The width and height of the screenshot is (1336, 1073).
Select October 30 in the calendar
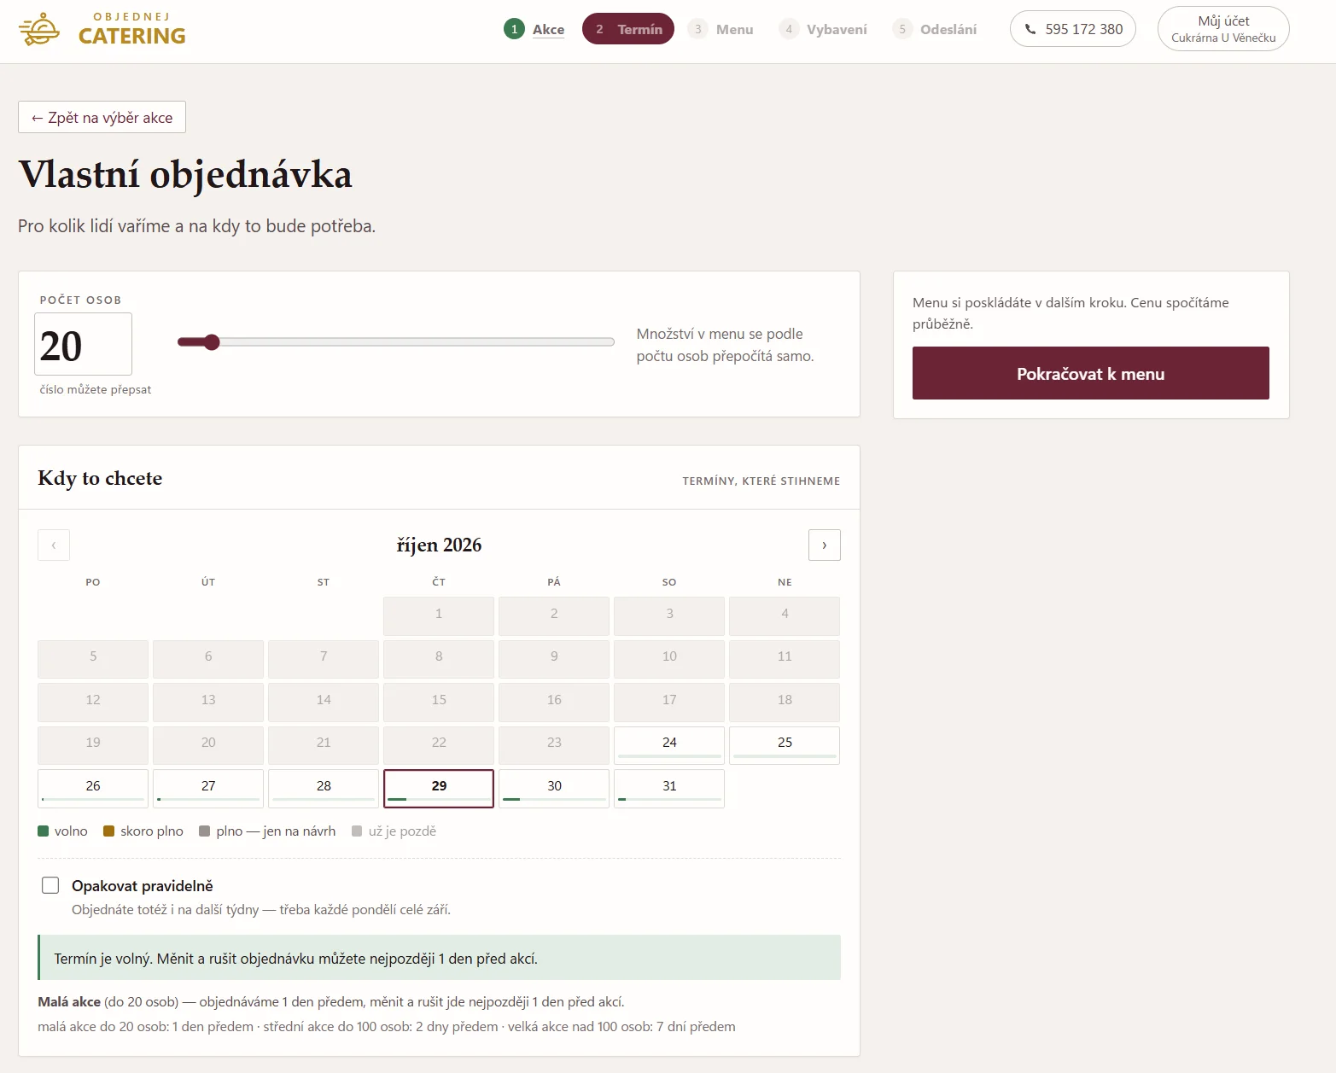(x=554, y=788)
